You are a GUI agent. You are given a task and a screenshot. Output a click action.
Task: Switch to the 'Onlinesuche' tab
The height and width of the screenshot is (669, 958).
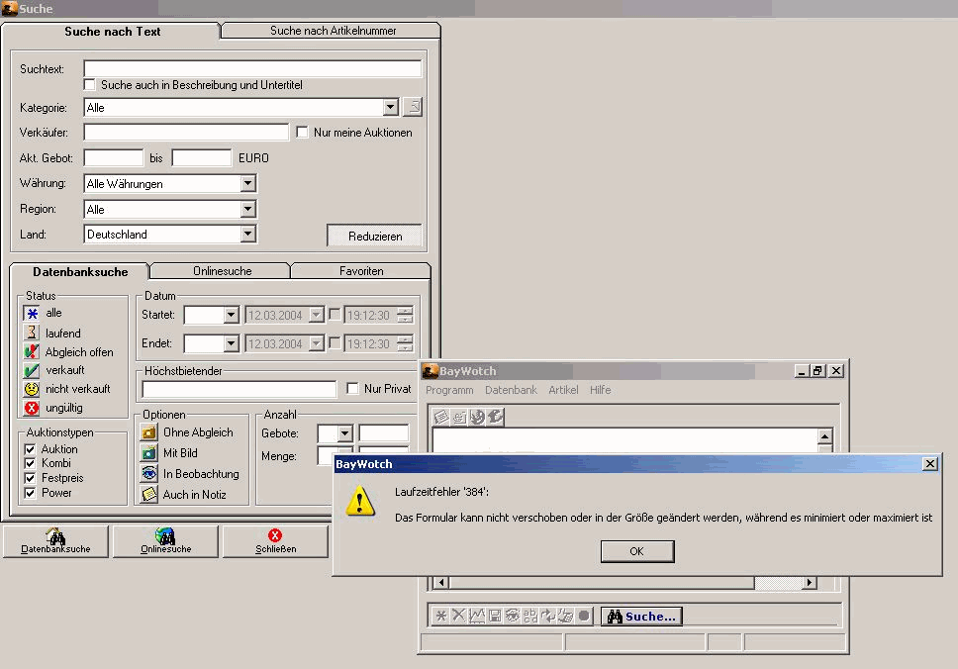pyautogui.click(x=222, y=270)
